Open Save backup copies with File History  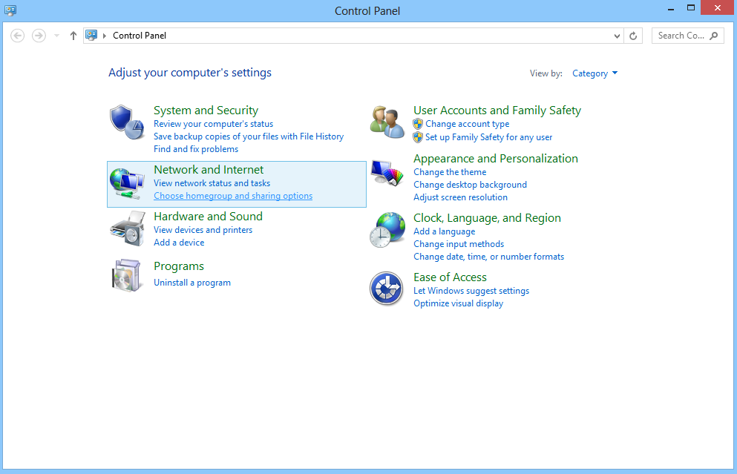(x=249, y=136)
